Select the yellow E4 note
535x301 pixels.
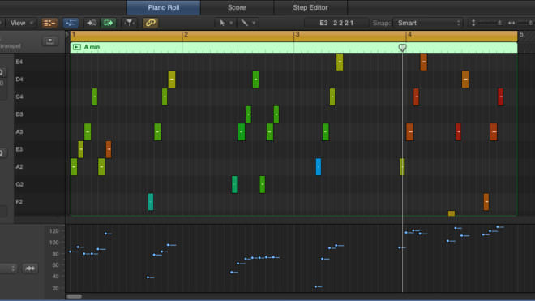(x=340, y=62)
